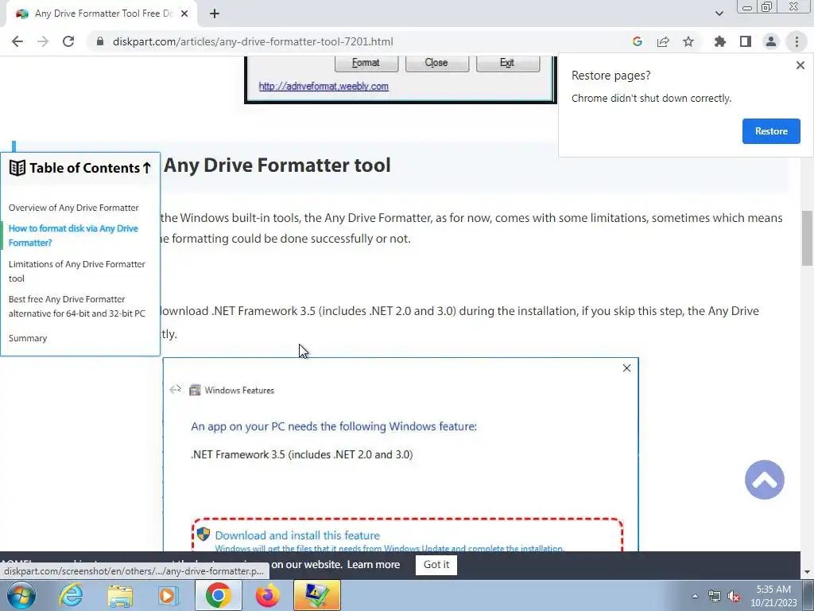Viewport: 814px width, 611px height.
Task: Click the Windows Features title icon
Action: click(x=195, y=390)
